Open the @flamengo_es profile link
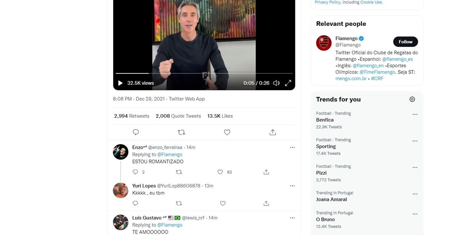The image size is (460, 235). tap(397, 59)
